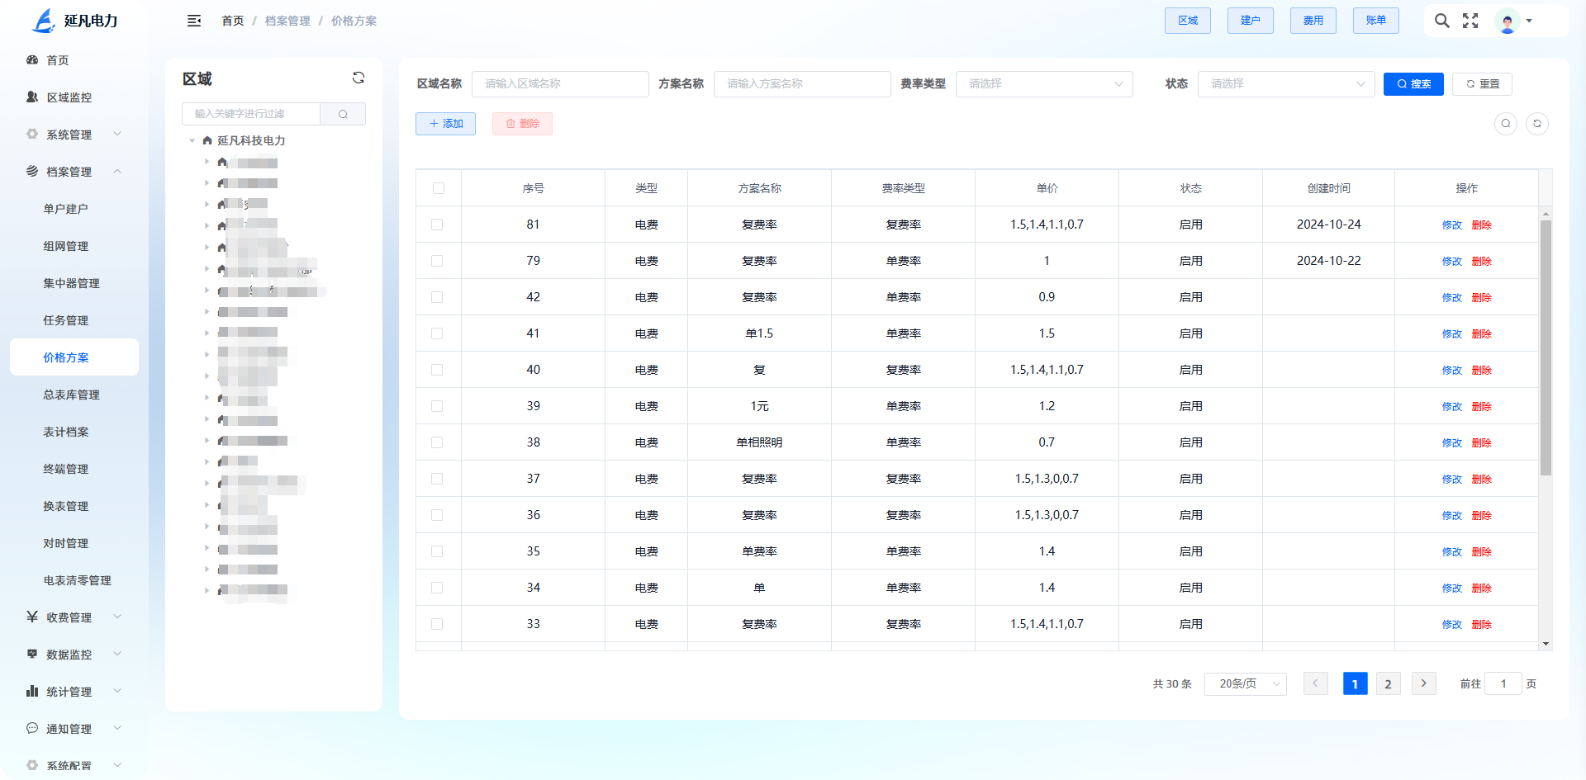Toggle fullscreen mode icon
The image size is (1586, 780).
point(1470,21)
